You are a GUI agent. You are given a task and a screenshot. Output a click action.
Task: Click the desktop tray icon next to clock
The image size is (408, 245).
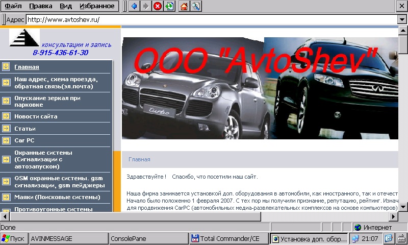coord(389,238)
